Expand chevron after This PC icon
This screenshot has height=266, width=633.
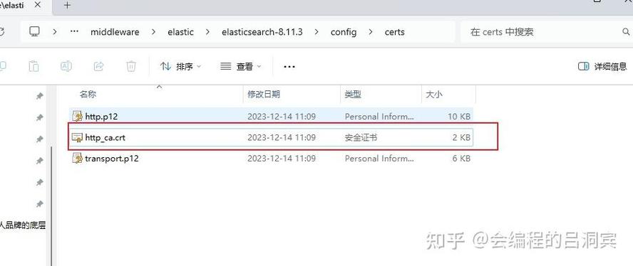click(54, 32)
